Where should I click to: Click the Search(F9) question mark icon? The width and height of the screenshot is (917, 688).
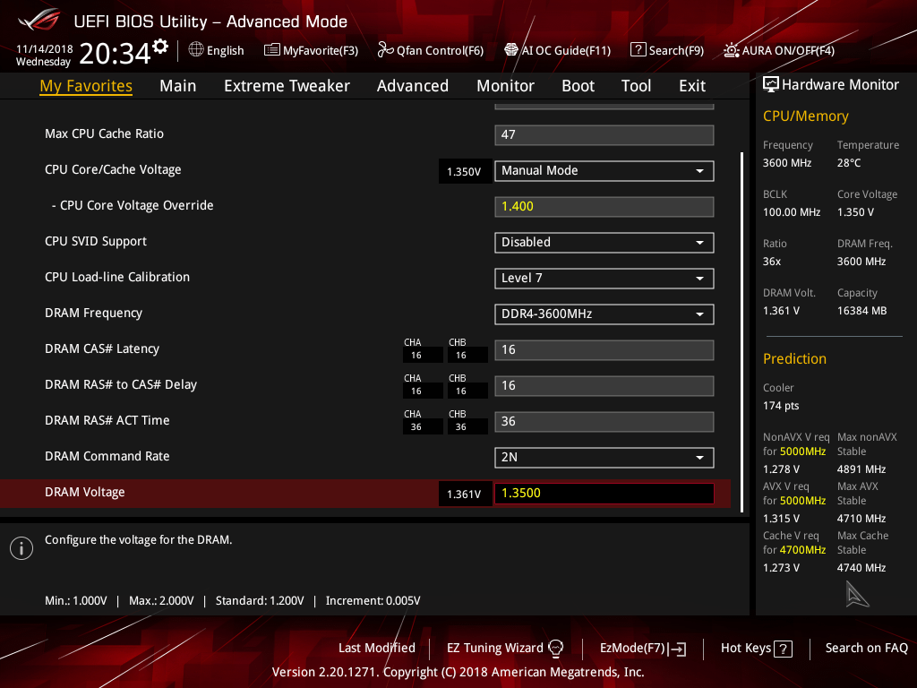coord(638,50)
